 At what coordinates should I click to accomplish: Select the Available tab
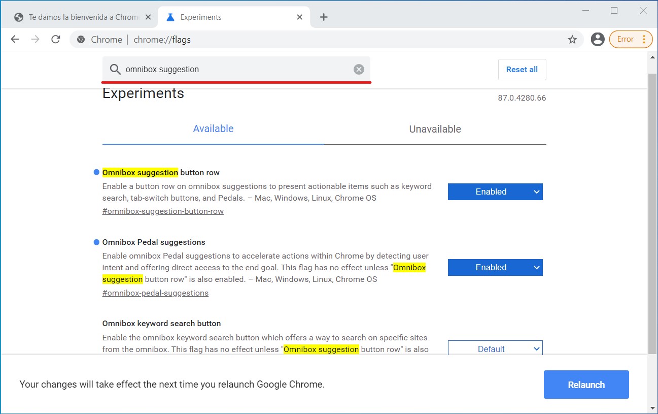(x=213, y=129)
